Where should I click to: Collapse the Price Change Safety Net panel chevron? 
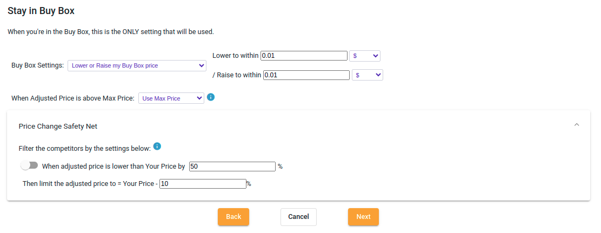pos(577,125)
